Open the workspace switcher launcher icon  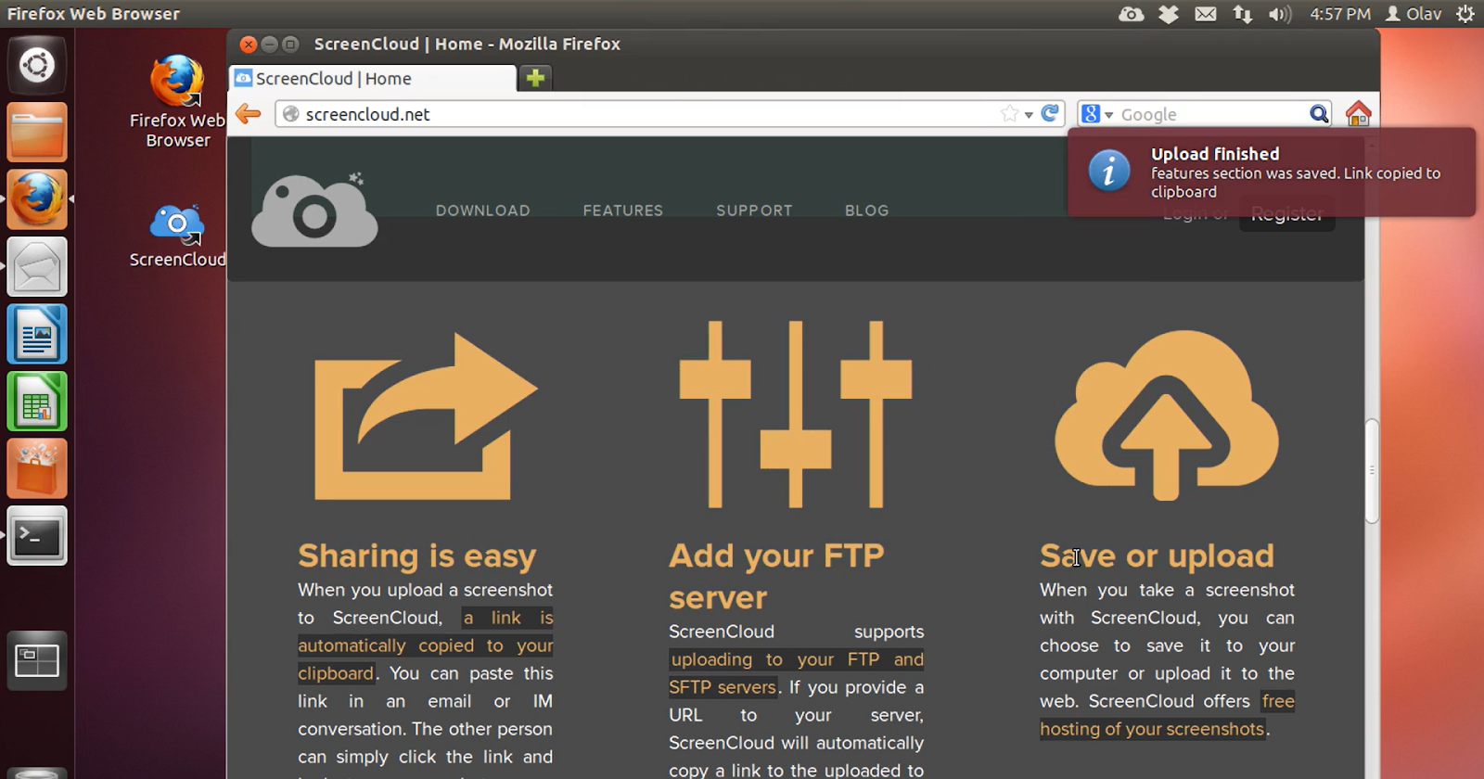pos(37,660)
